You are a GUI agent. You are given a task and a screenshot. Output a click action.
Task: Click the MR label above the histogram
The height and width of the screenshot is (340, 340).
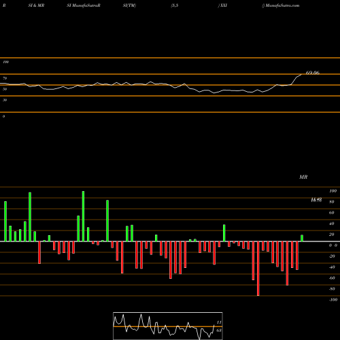coord(303,177)
